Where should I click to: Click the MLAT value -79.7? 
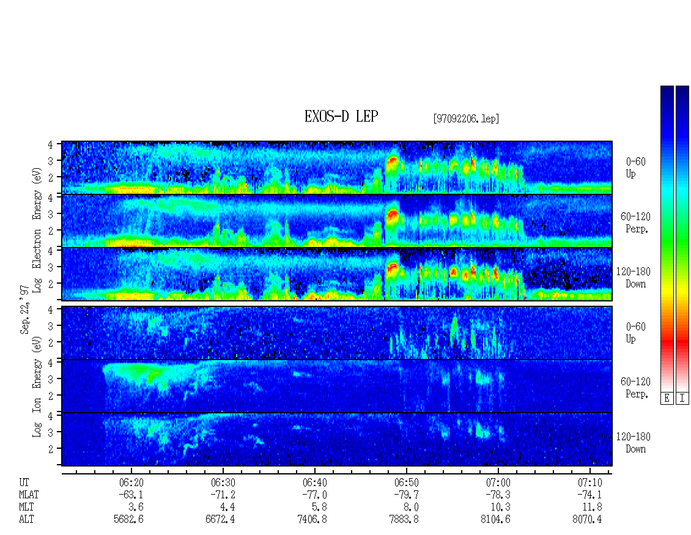[x=406, y=495]
